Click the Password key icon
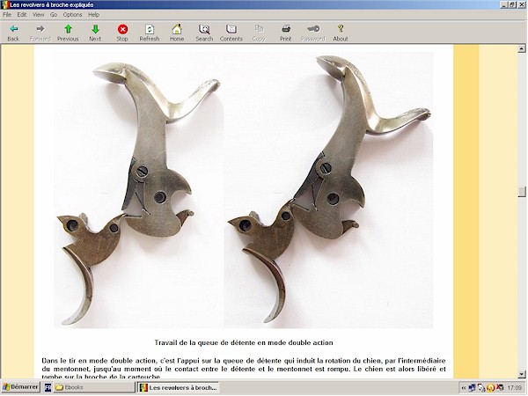The image size is (528, 396). coord(313,29)
